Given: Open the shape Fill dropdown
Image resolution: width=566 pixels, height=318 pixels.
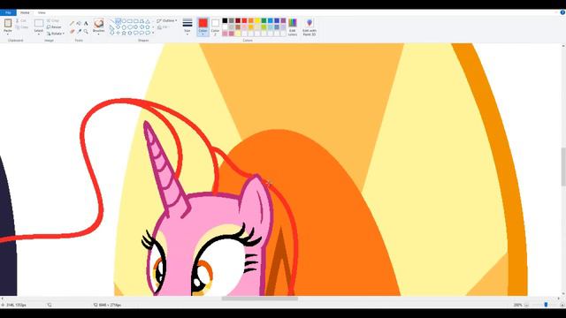Looking at the screenshot, I should [x=163, y=27].
